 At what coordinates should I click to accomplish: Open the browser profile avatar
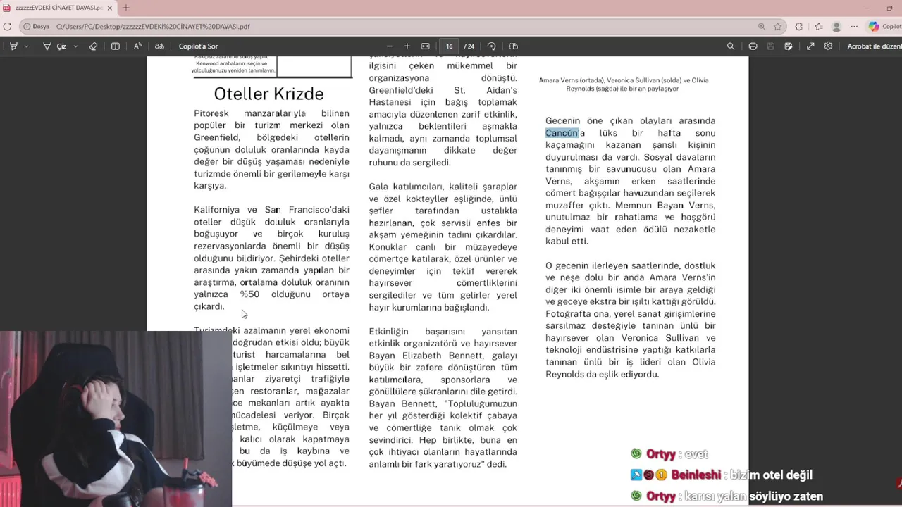pyautogui.click(x=836, y=27)
